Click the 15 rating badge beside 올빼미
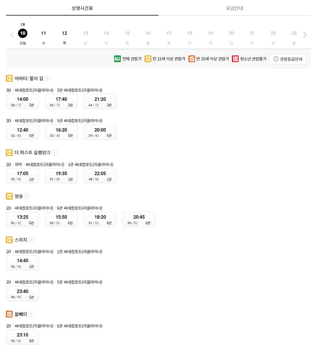Image resolution: width=317 pixels, height=348 pixels. pos(9,314)
